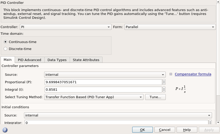Click the Tune... button

155,97
